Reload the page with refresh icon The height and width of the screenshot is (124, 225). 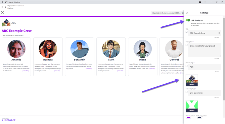click(6, 2)
